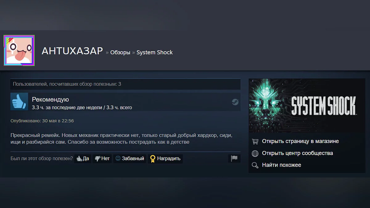Click the blue thumbs-up recommendation icon
This screenshot has height=208, width=370.
tap(19, 101)
